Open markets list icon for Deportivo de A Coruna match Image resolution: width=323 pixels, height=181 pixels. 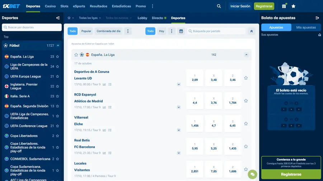click(x=110, y=84)
